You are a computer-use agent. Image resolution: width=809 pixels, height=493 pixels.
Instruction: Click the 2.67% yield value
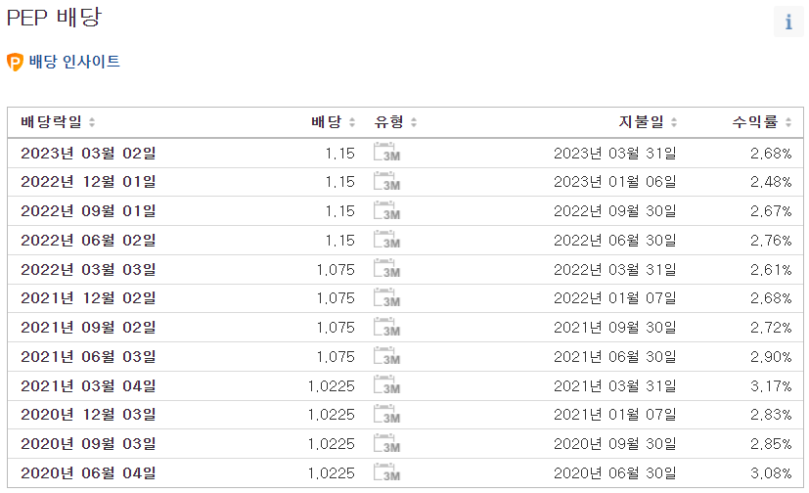click(771, 211)
